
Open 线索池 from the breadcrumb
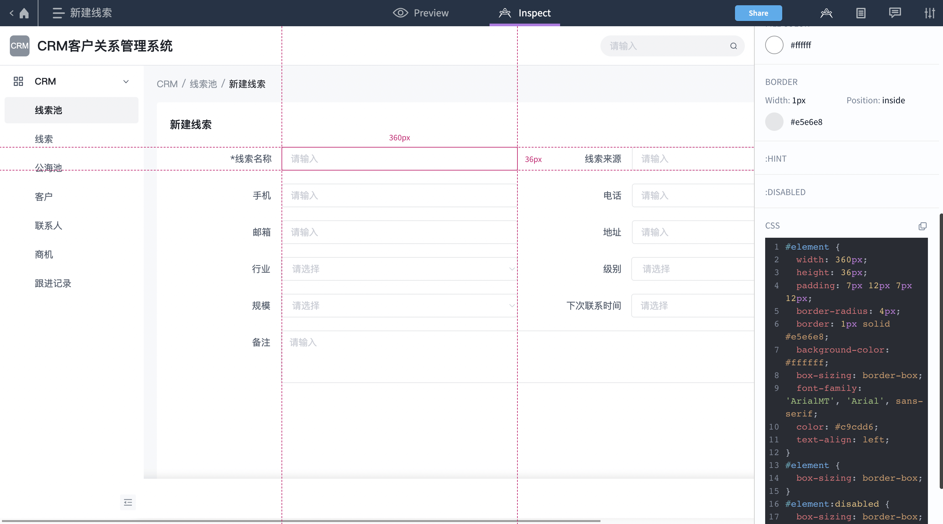coord(203,84)
